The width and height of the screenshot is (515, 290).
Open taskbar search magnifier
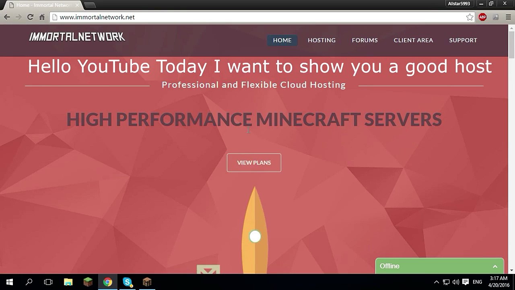[29, 282]
